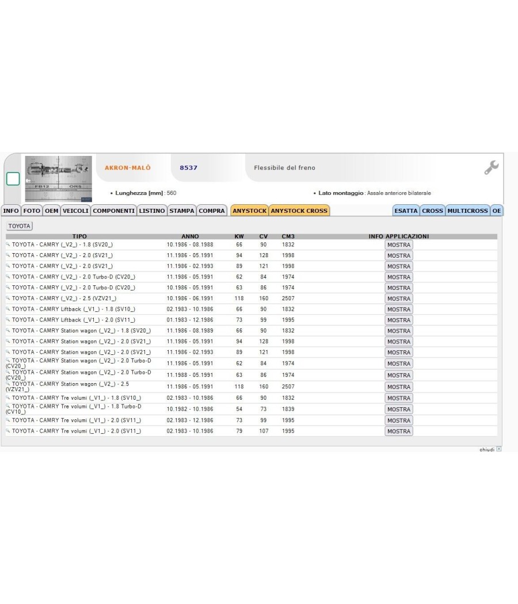The height and width of the screenshot is (604, 518).
Task: Open the ANYSTOCK CROSS tab
Action: tap(299, 211)
